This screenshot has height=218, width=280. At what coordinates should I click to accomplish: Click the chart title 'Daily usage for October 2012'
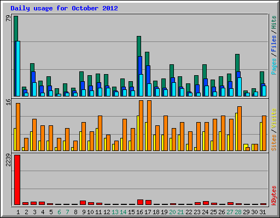pyautogui.click(x=64, y=8)
